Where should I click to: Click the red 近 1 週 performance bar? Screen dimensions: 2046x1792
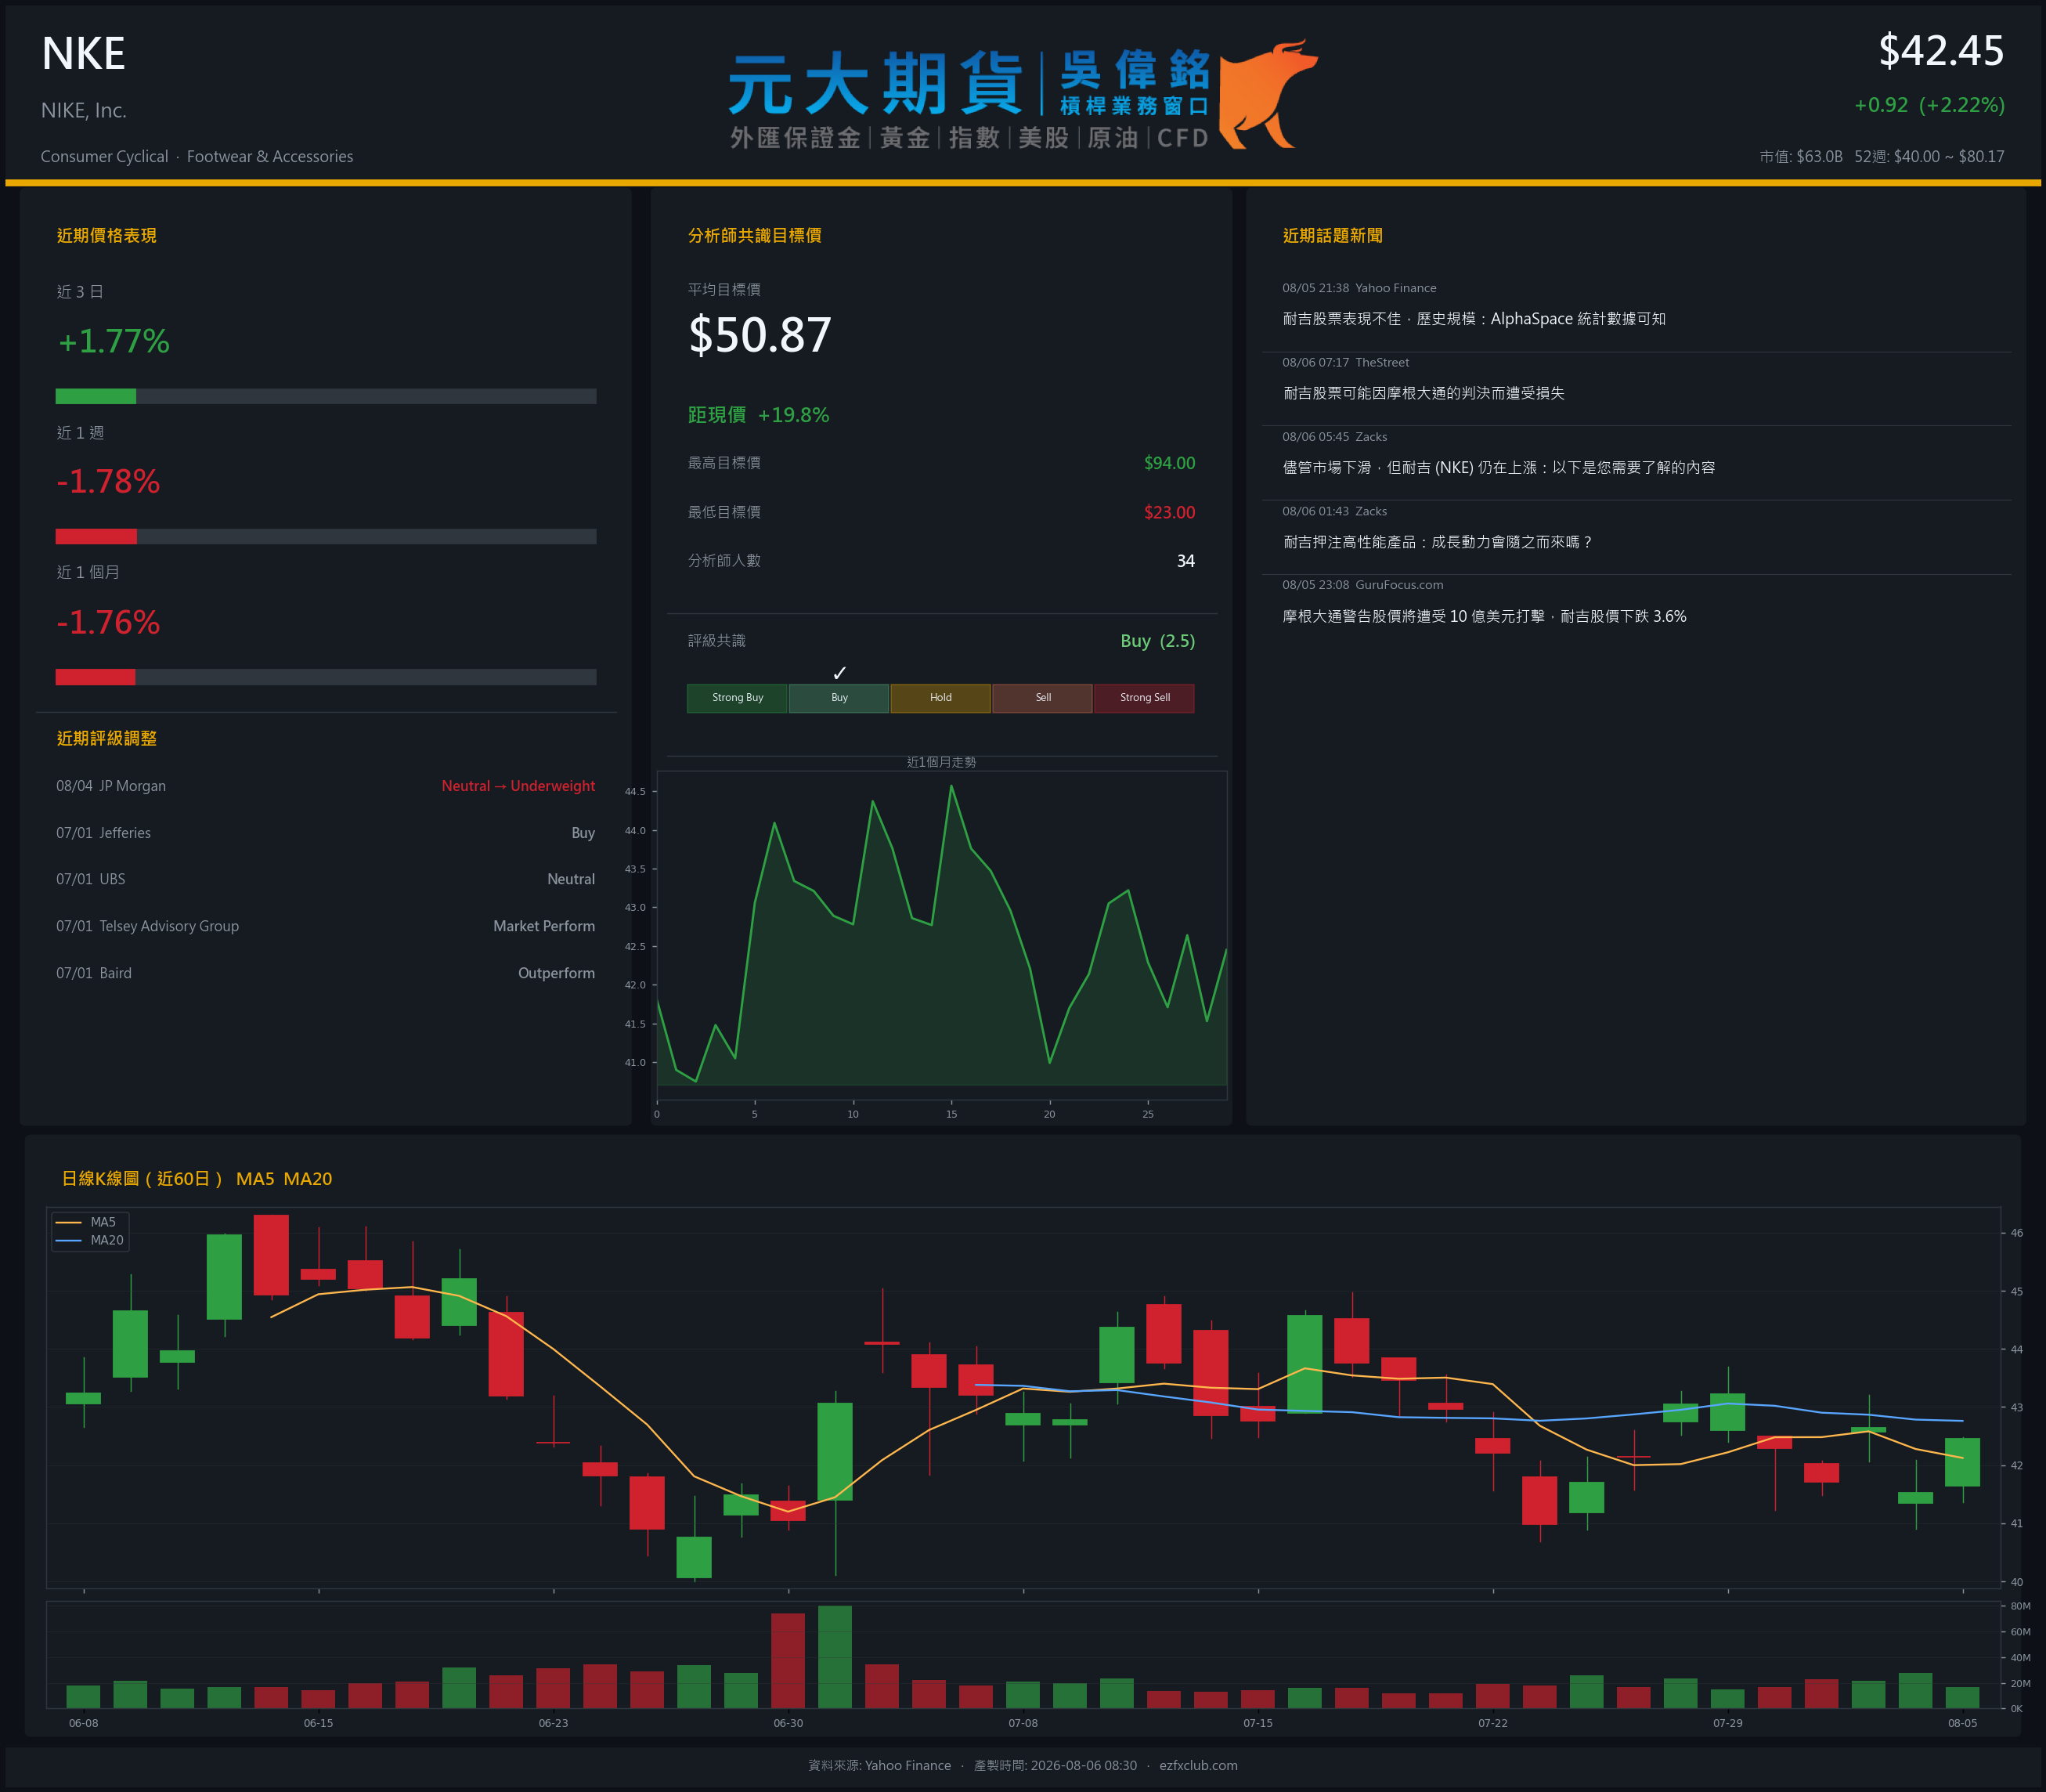(x=96, y=537)
